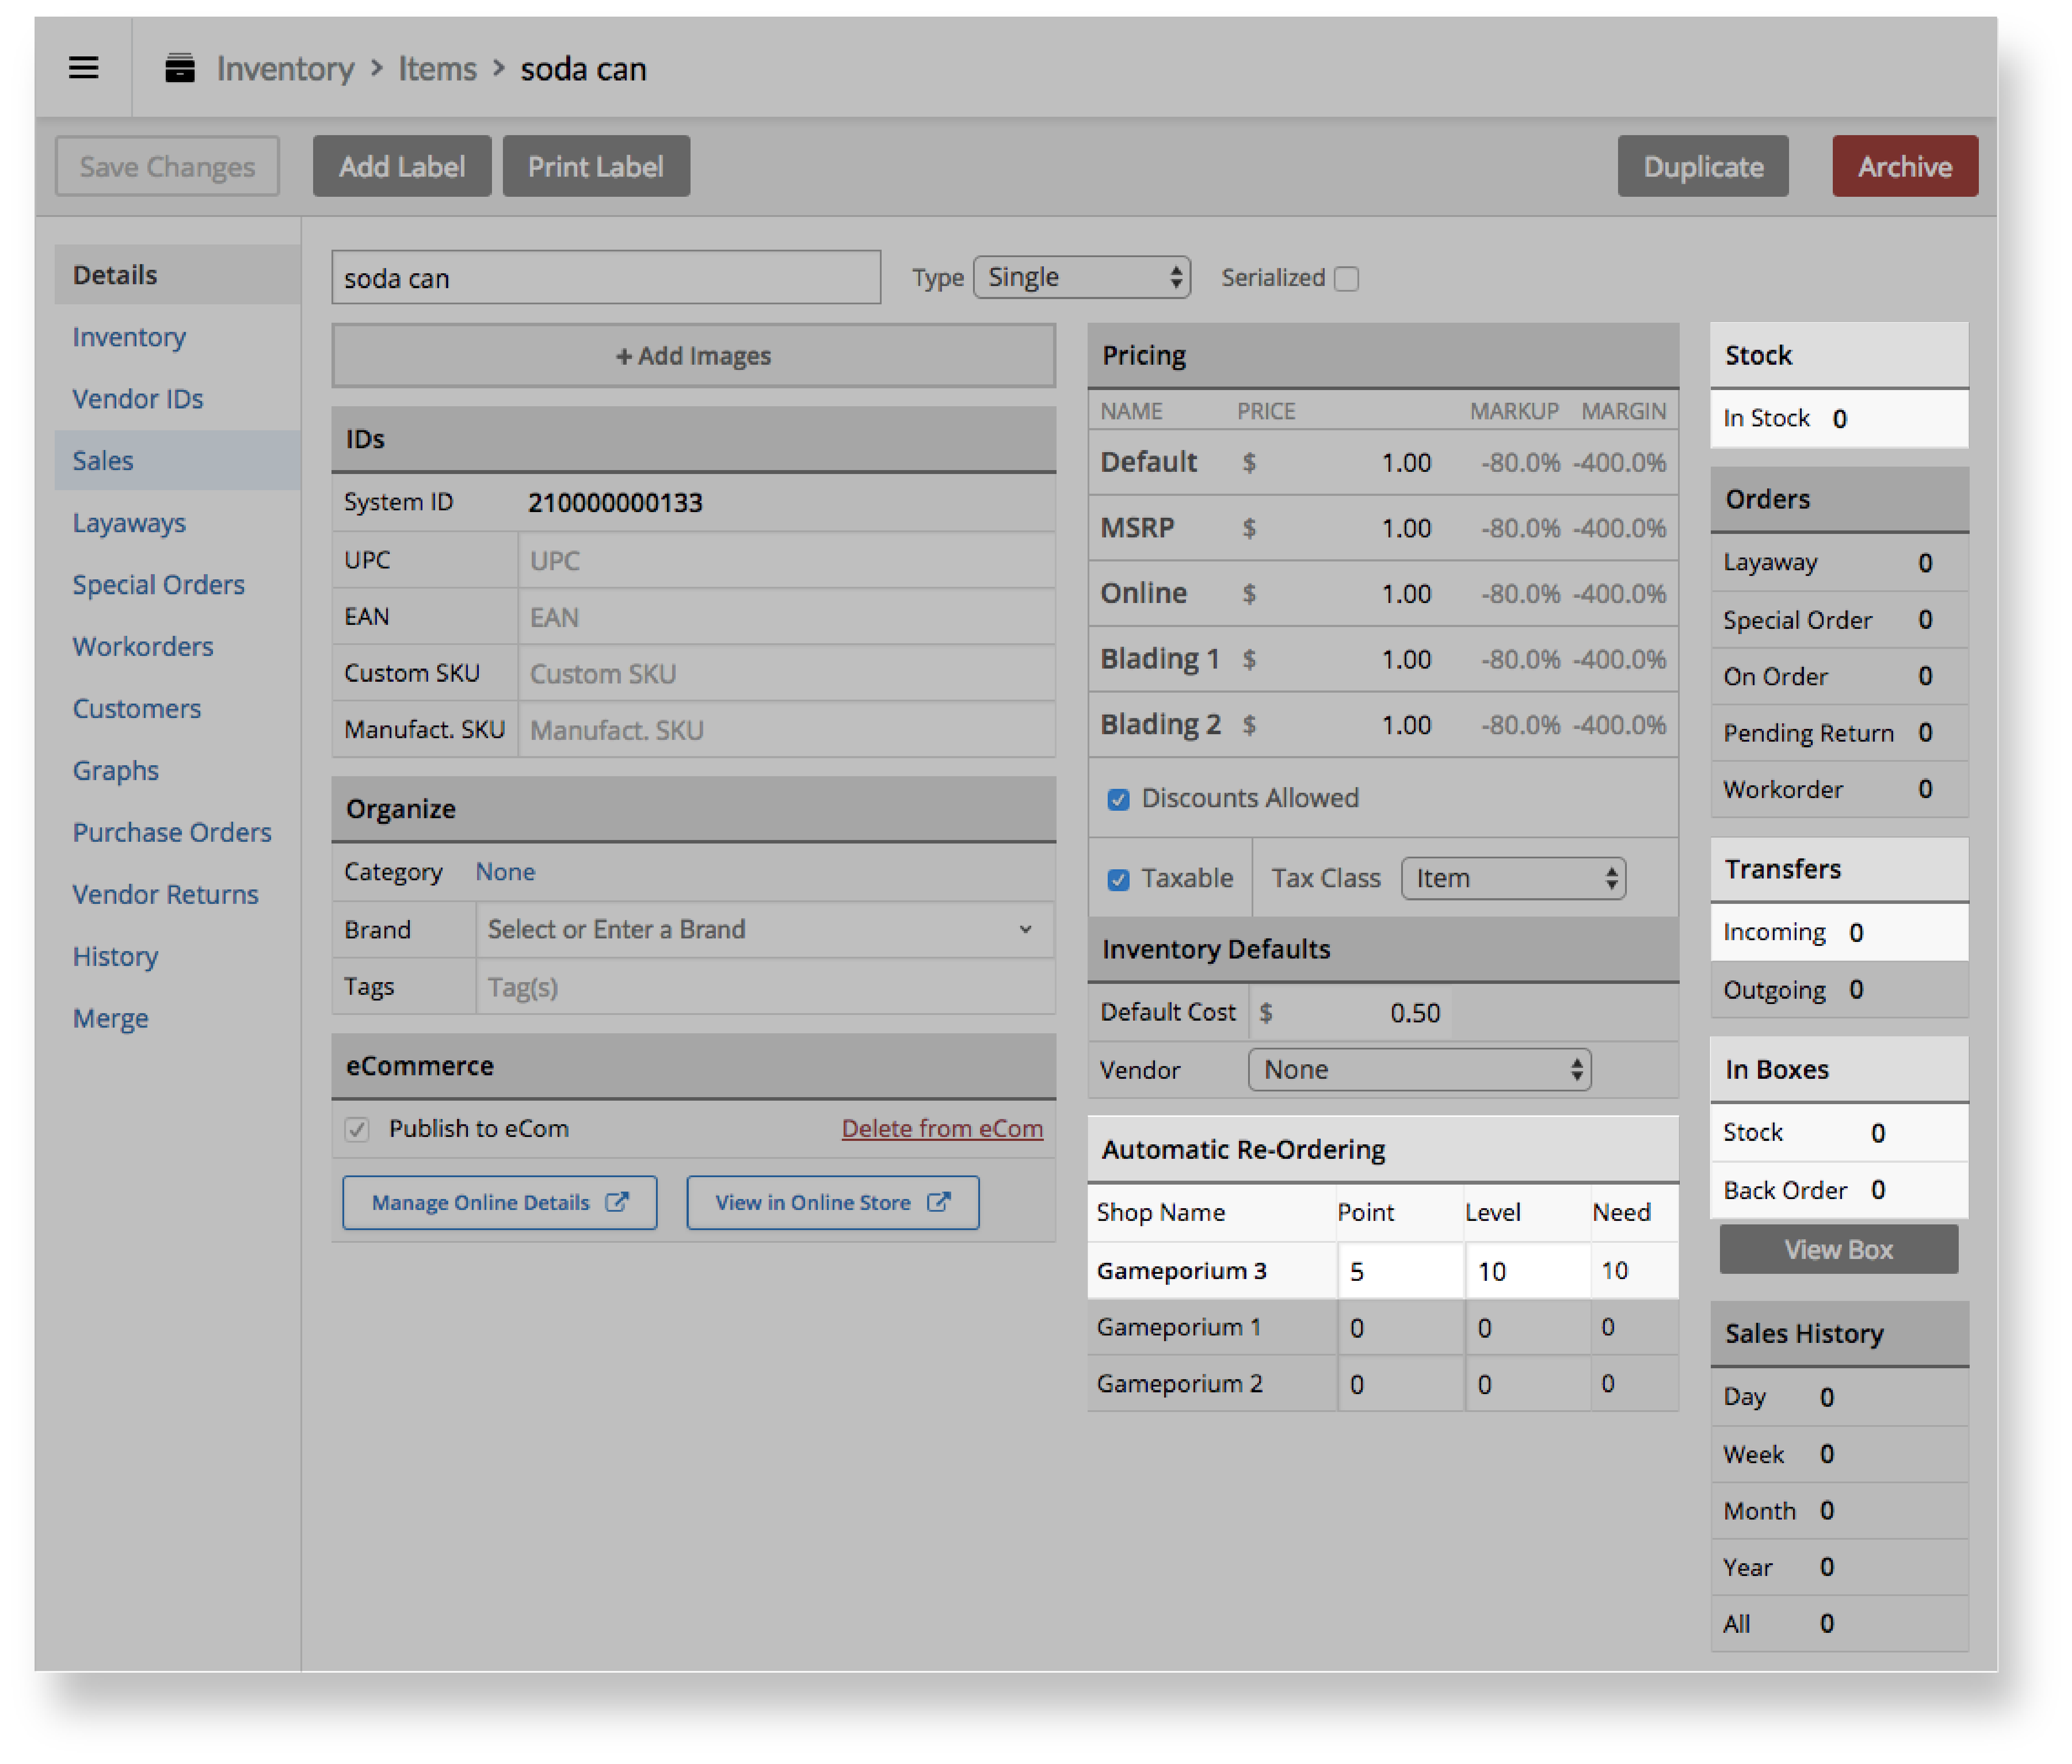Open the Type dropdown showing Single
This screenshot has height=1764, width=2072.
[x=1081, y=277]
